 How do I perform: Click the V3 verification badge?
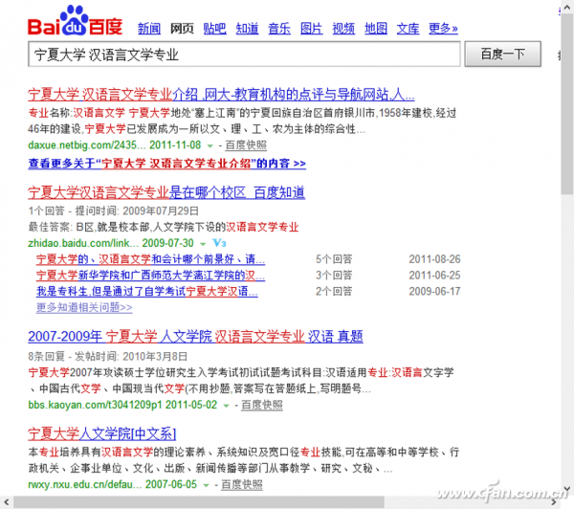point(219,243)
